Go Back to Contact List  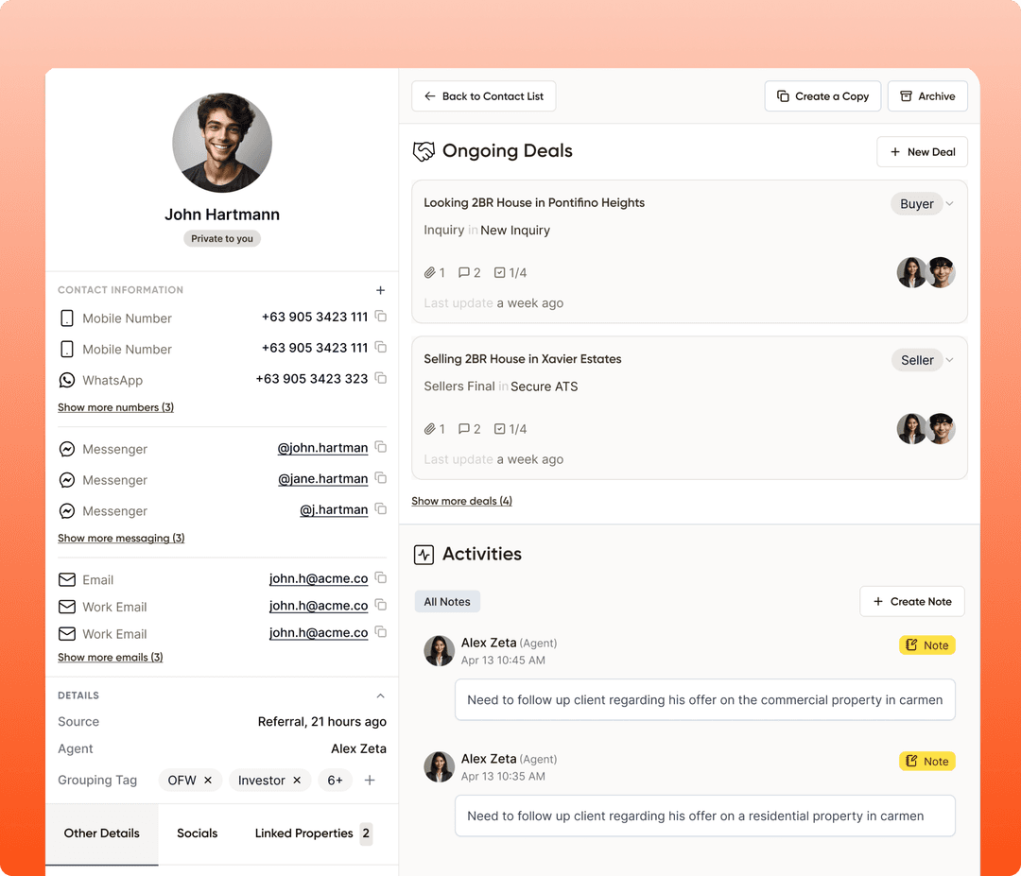click(x=484, y=96)
